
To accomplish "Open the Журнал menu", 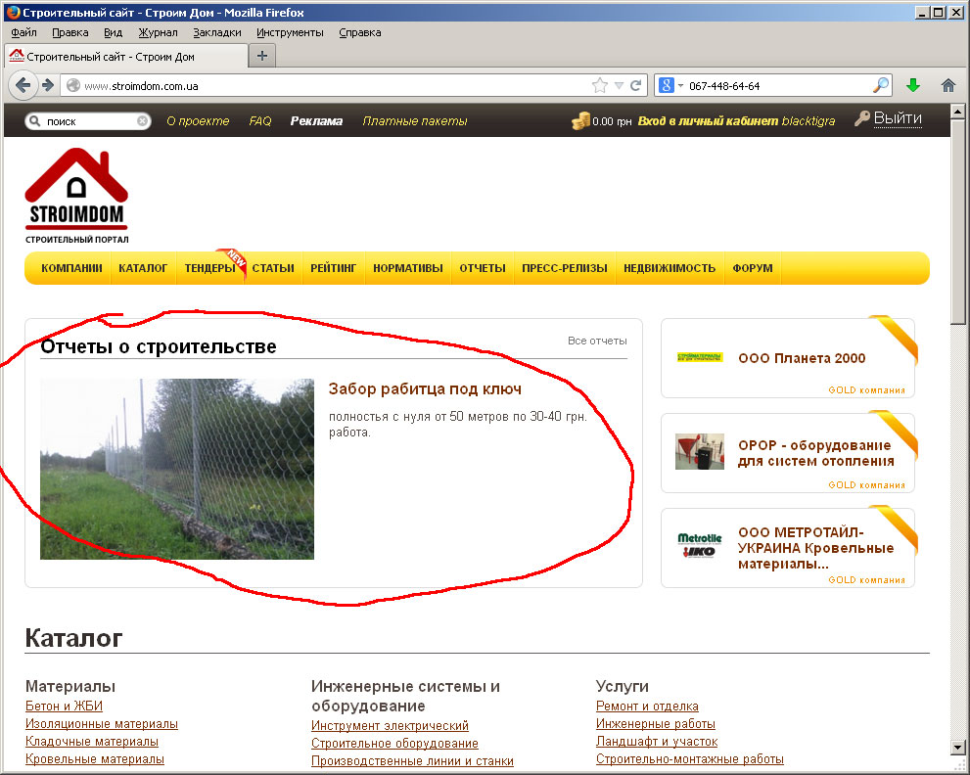I will (158, 32).
